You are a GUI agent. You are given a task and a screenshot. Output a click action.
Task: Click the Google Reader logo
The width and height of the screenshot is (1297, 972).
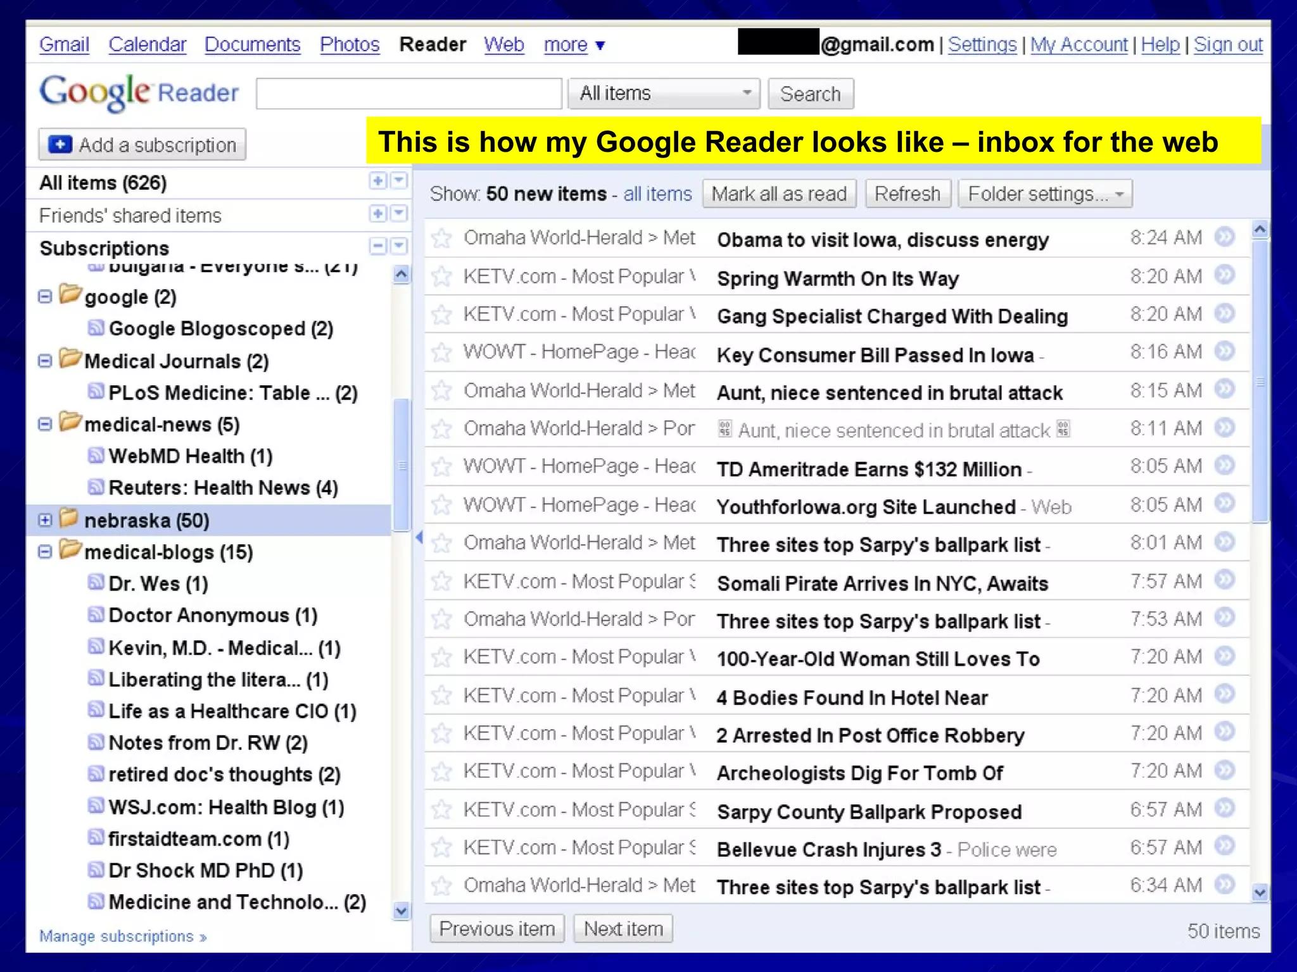point(139,93)
